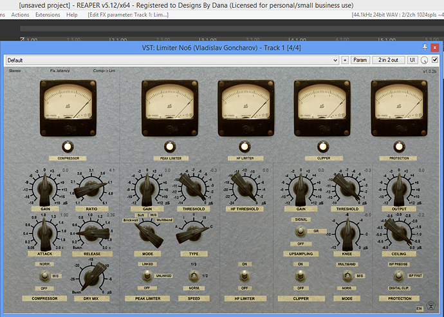Click the Peak Limiter THRESHOLD knob
The width and height of the screenshot is (444, 317).
[x=194, y=187]
